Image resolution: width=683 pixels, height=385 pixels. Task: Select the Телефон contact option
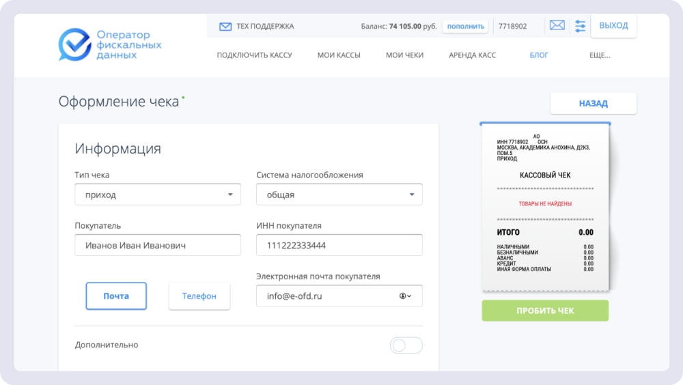(199, 296)
